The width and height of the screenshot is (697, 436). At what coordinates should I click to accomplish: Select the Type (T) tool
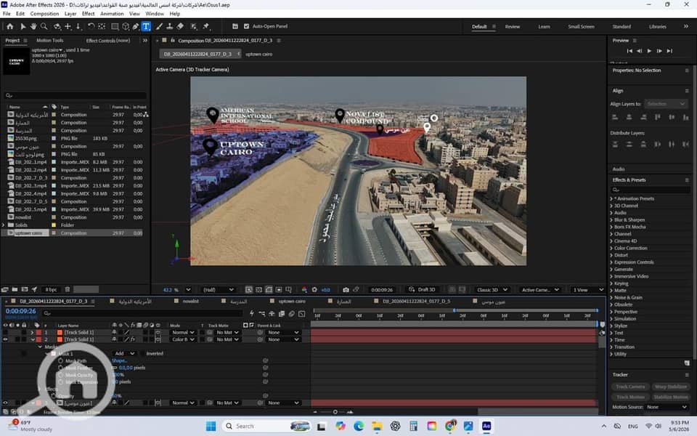pyautogui.click(x=146, y=27)
